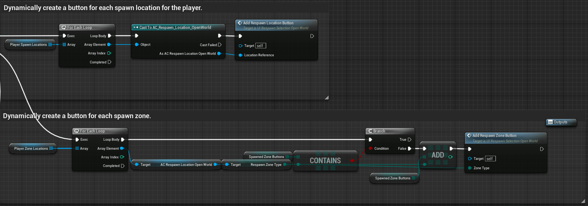
Task: Click exec output pin on Cast node
Action: pos(220,36)
